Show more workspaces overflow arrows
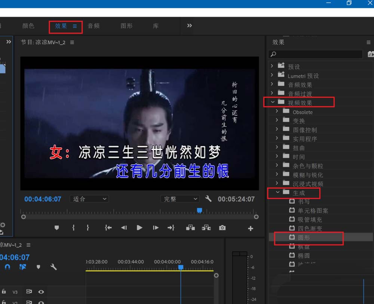The image size is (374, 304). (x=189, y=25)
